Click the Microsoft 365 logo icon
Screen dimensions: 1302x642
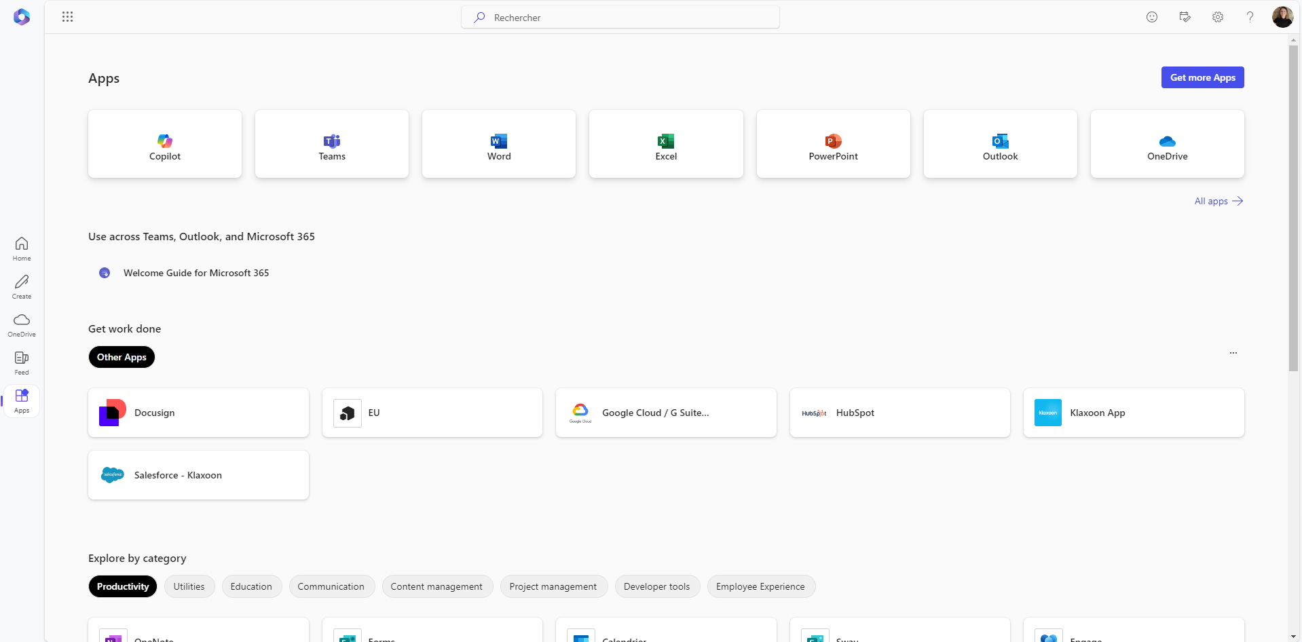[22, 17]
